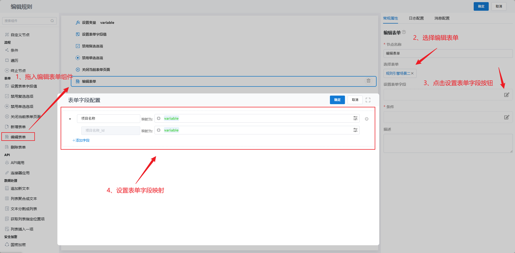
Task: Click the 描述 text area
Action: pos(448,143)
